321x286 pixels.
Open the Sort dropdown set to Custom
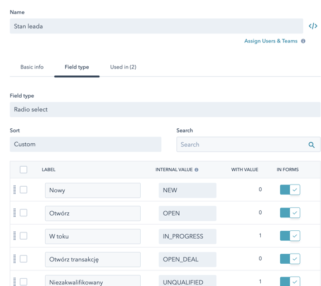tap(85, 144)
